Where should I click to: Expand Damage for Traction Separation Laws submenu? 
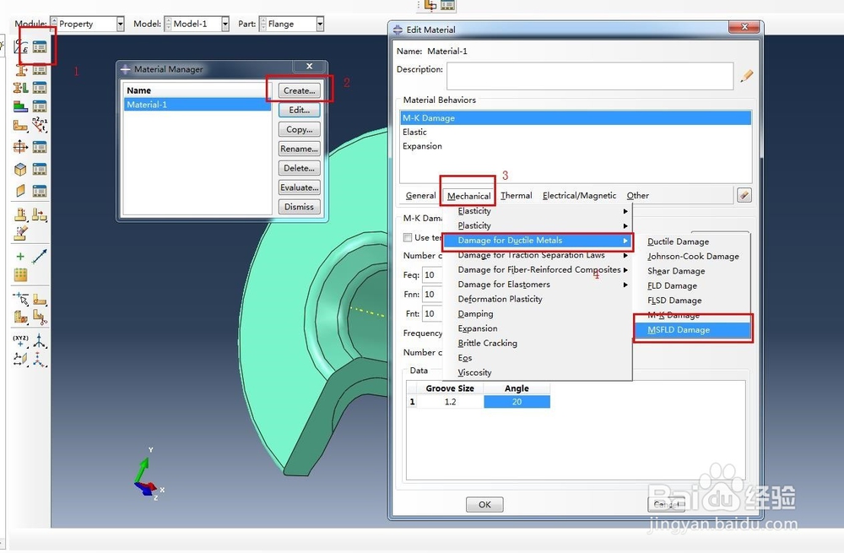coord(537,255)
